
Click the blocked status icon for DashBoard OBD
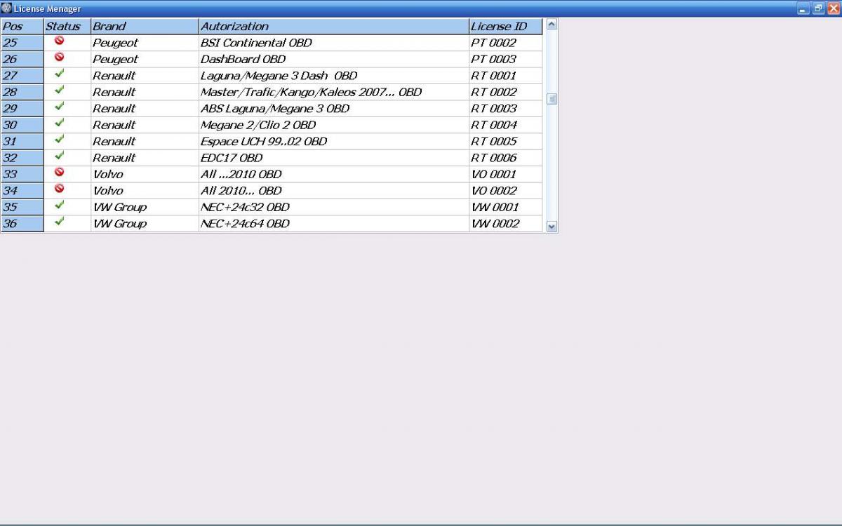pos(59,58)
